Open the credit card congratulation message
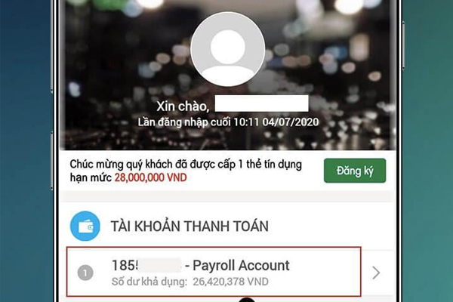This screenshot has height=302, width=453. (186, 171)
